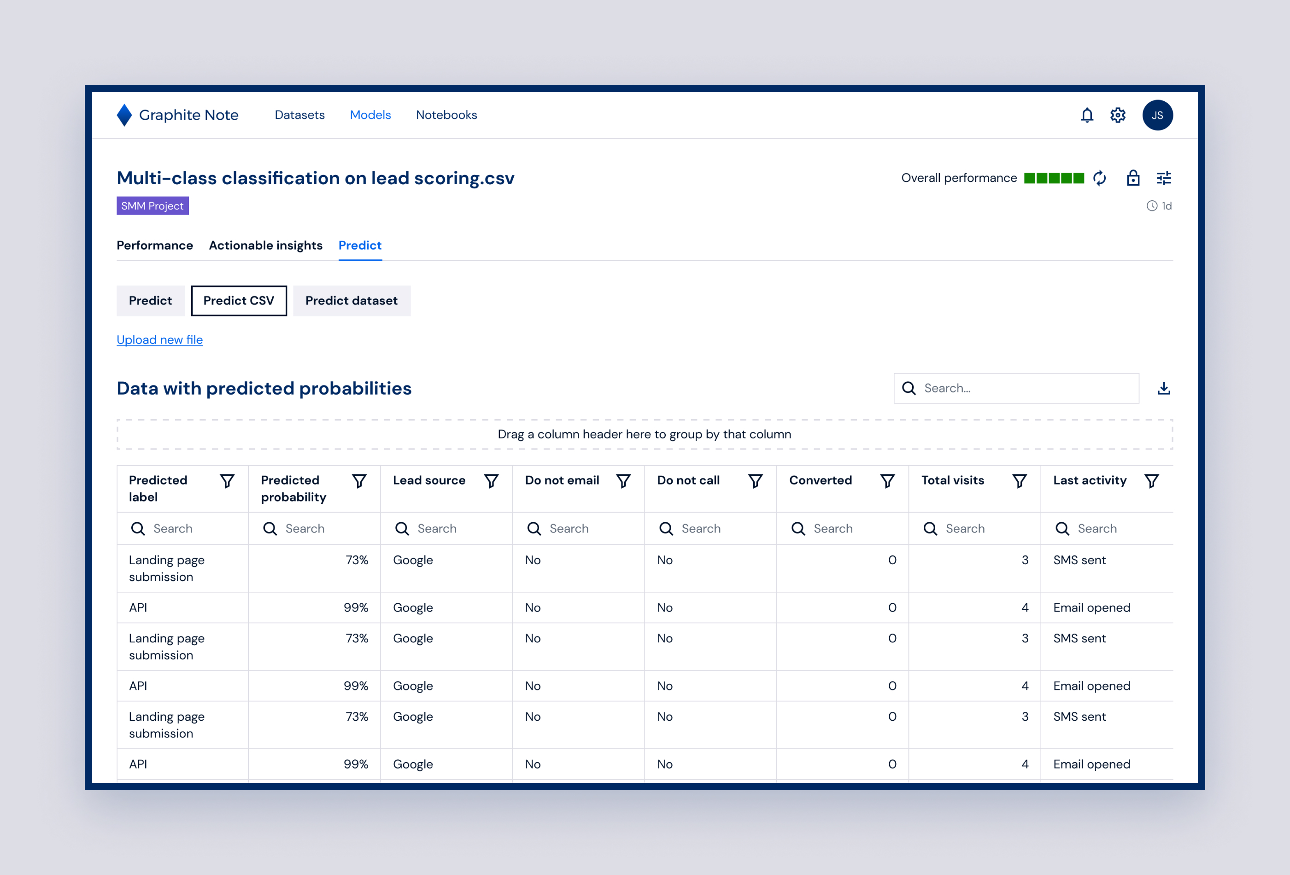Click the Predicted probability column header
The width and height of the screenshot is (1290, 875).
293,489
